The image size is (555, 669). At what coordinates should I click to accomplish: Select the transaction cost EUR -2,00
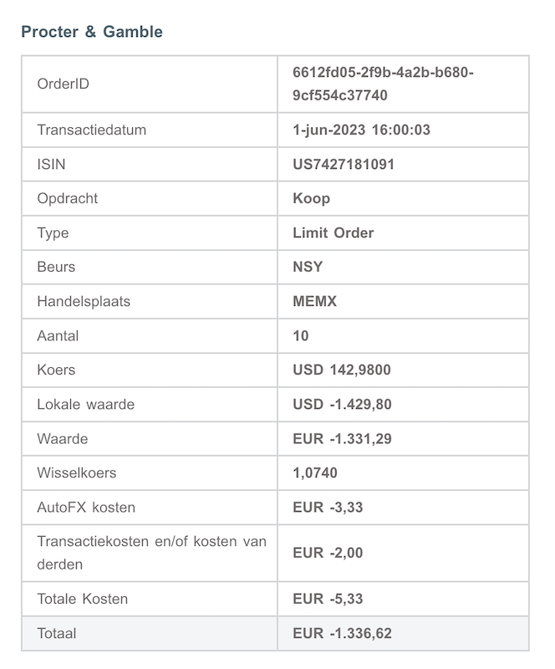[328, 553]
